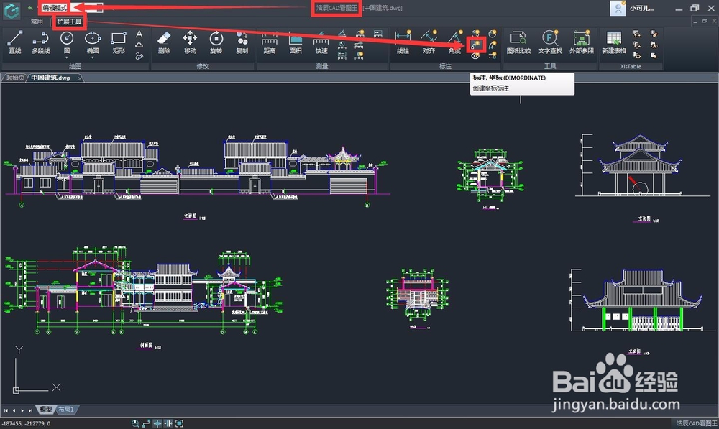Click the revision cloud tool icon
The image size is (719, 429).
139,45
